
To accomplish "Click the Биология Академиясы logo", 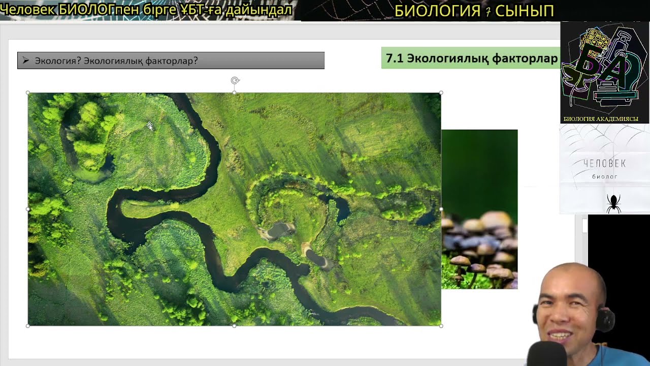I will pyautogui.click(x=605, y=73).
